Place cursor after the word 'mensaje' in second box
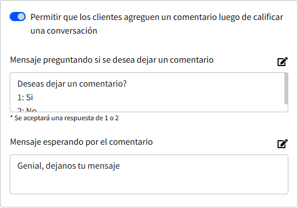Viewport: 298px width, 208px height. point(120,166)
